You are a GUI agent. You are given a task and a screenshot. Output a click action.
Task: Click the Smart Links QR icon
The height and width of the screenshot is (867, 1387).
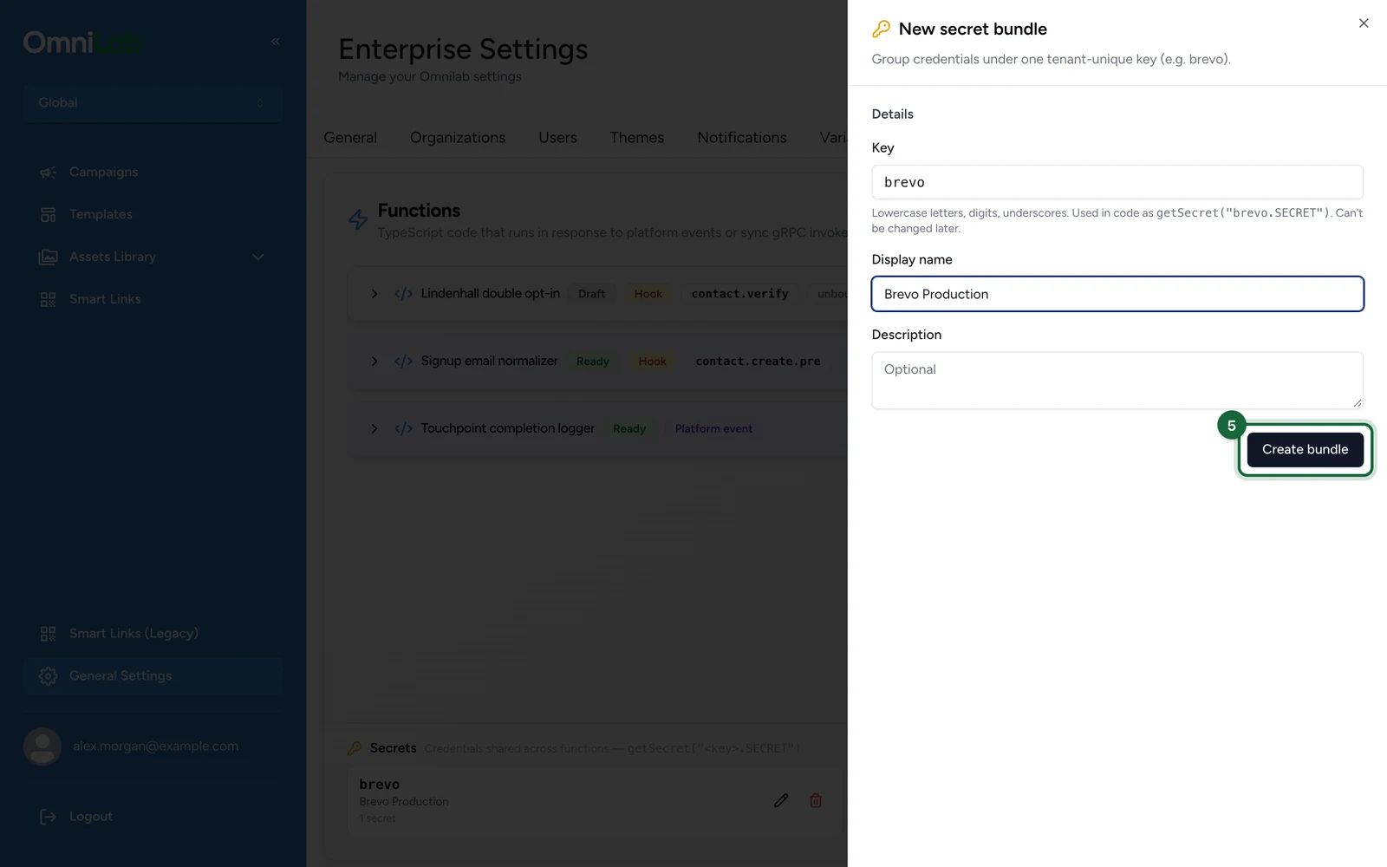point(48,299)
